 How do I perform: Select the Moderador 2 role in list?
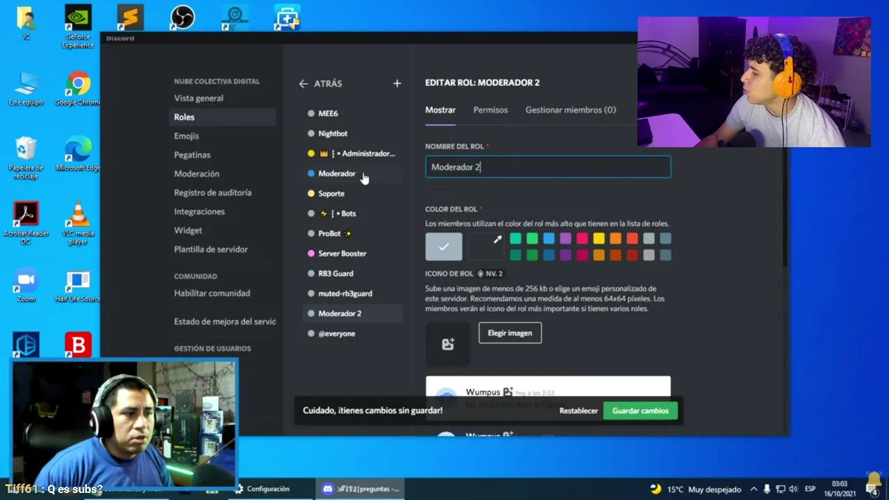(x=352, y=313)
